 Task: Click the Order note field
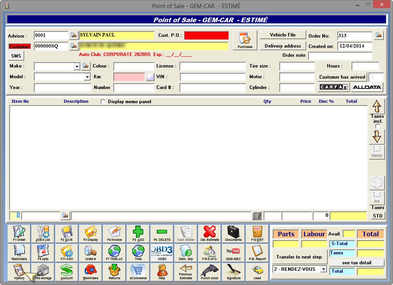click(340, 56)
